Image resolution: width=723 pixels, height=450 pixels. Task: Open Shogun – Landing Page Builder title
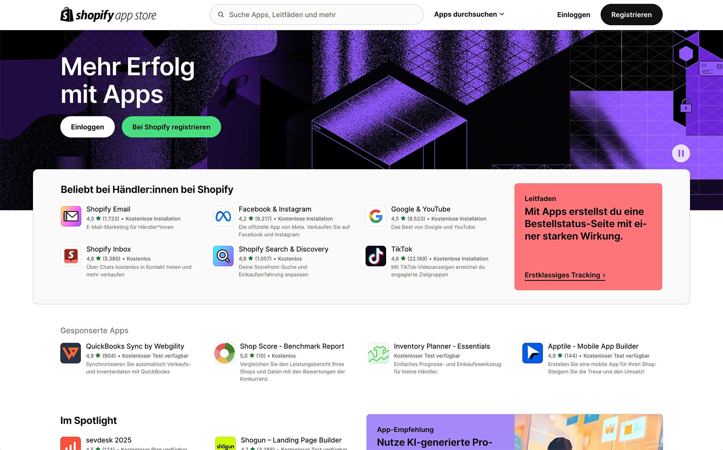coord(291,440)
